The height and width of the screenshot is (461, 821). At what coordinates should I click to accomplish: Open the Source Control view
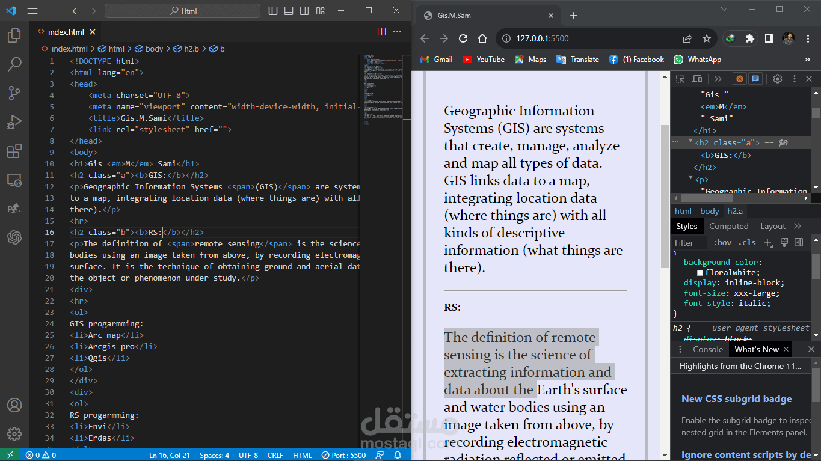point(14,93)
